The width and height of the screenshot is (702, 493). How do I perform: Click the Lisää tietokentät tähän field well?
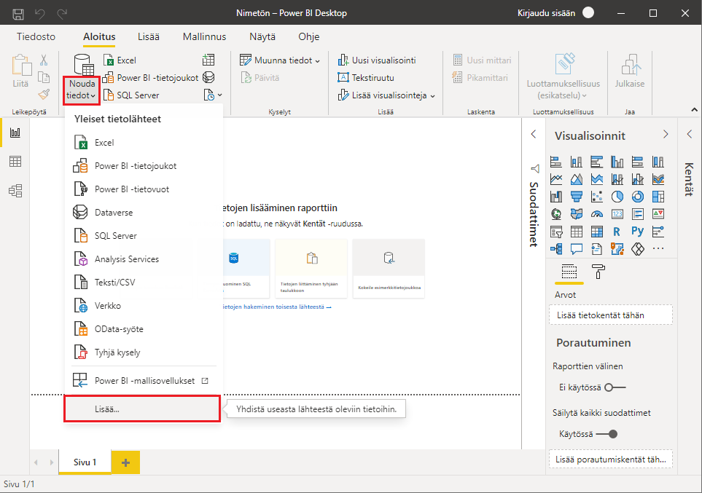click(x=610, y=315)
